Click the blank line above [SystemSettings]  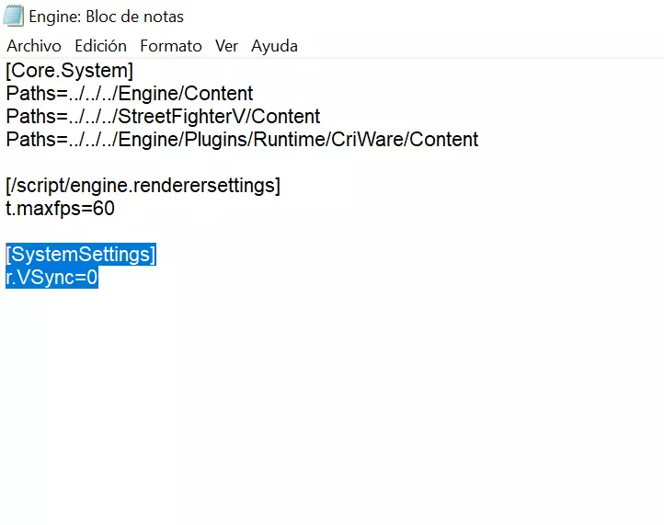tap(184, 232)
